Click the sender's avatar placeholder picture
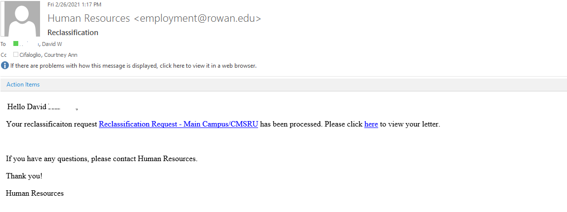567x212 pixels. point(22,19)
